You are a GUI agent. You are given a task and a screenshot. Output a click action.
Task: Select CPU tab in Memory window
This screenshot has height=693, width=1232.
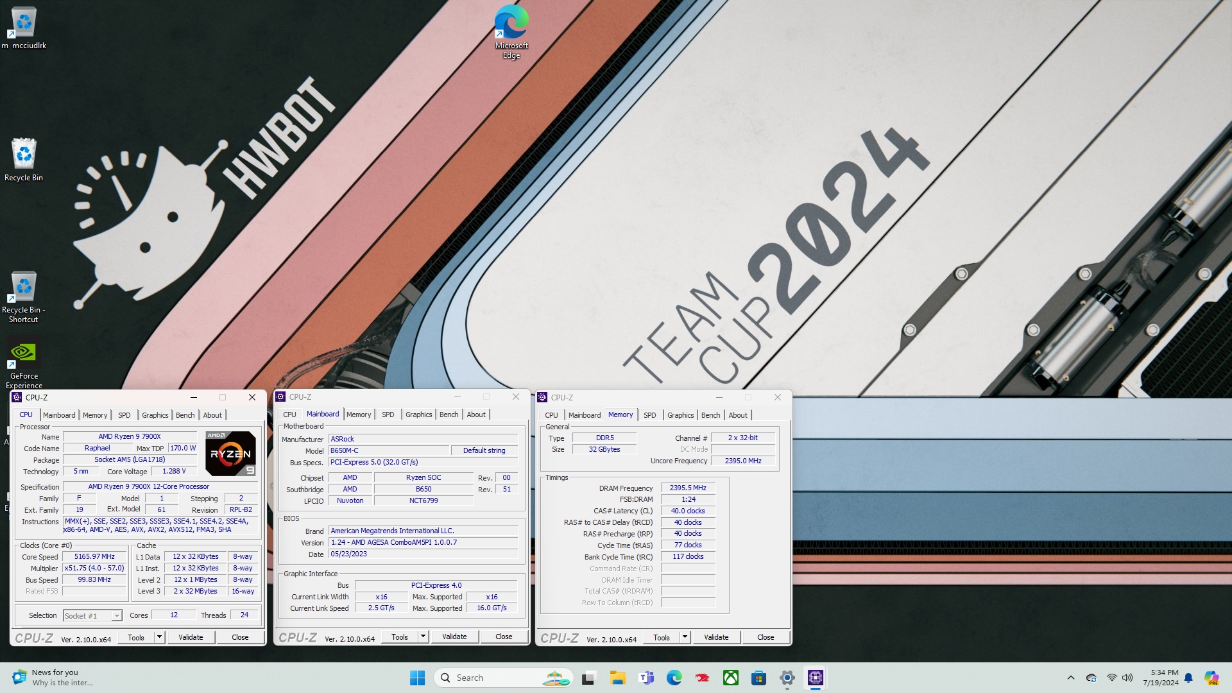click(551, 415)
